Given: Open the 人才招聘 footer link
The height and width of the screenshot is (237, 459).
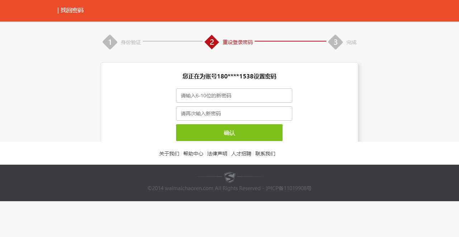Looking at the screenshot, I should pyautogui.click(x=241, y=154).
